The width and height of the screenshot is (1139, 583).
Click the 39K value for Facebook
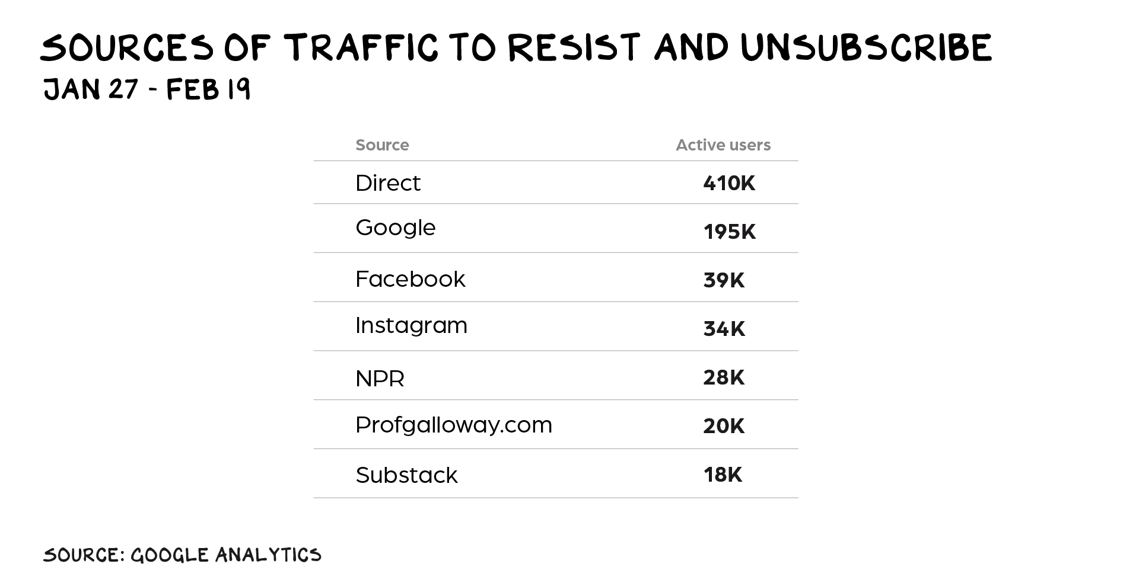coord(724,280)
